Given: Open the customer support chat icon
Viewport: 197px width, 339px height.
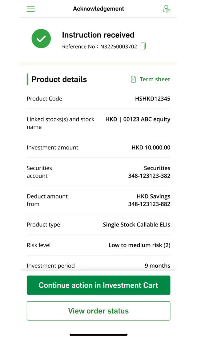Looking at the screenshot, I should [x=166, y=9].
